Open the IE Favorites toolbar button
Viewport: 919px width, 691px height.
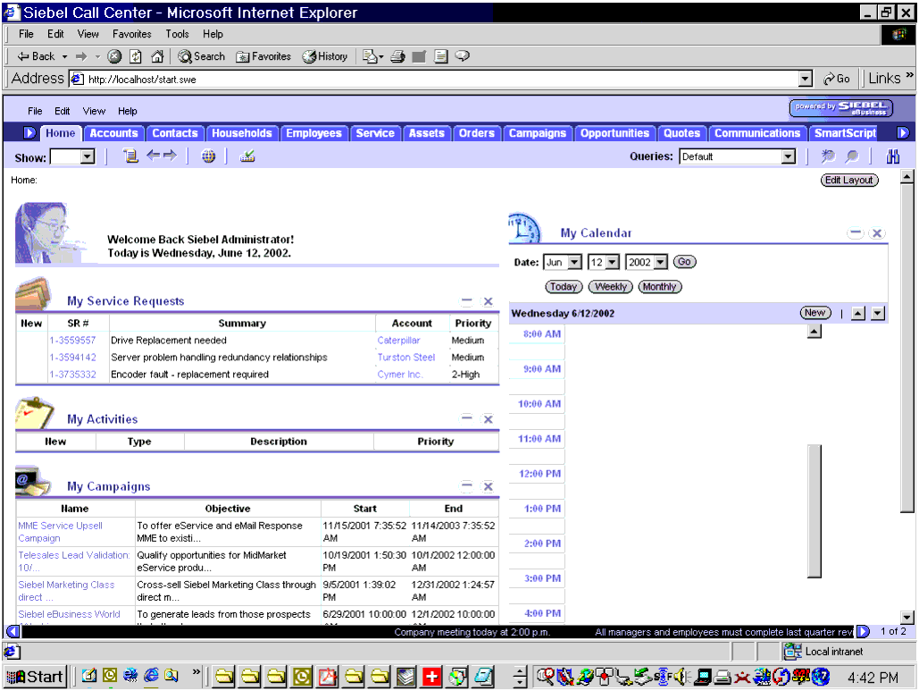pyautogui.click(x=263, y=56)
